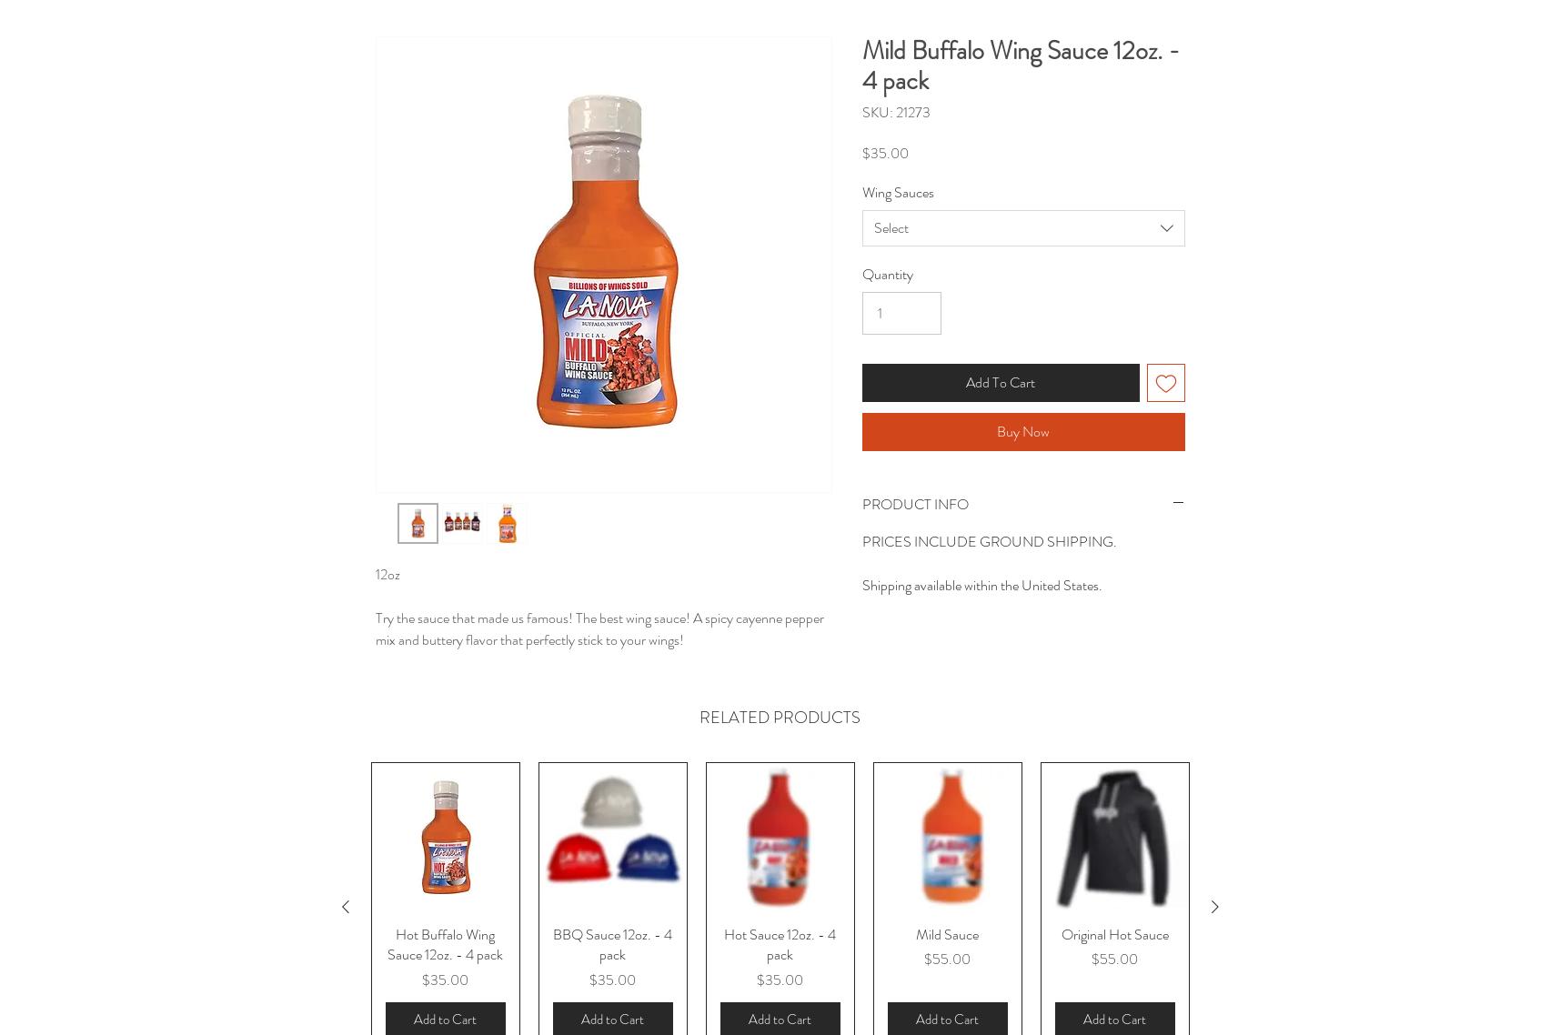This screenshot has height=1035, width=1560.
Task: Click the Add To Cart button
Action: click(x=1001, y=383)
